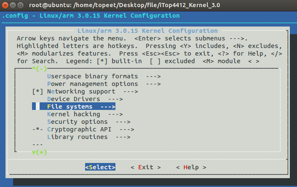The image size is (297, 187).
Task: Open the Device Drivers submenu
Action: coord(85,99)
